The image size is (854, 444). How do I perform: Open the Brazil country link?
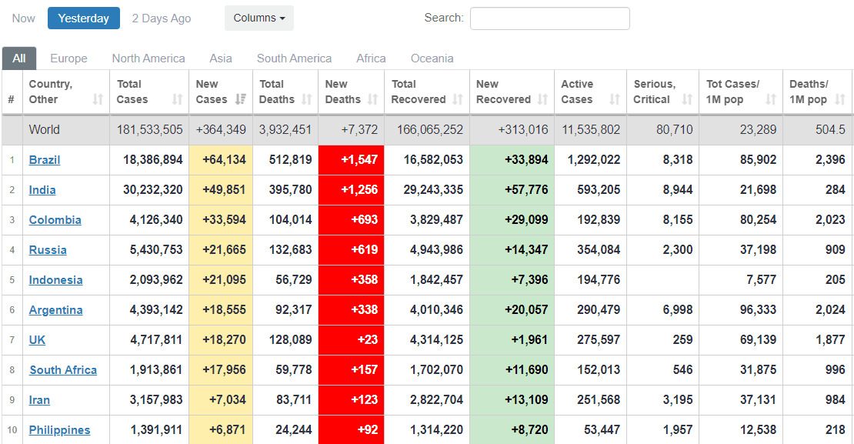coord(45,160)
